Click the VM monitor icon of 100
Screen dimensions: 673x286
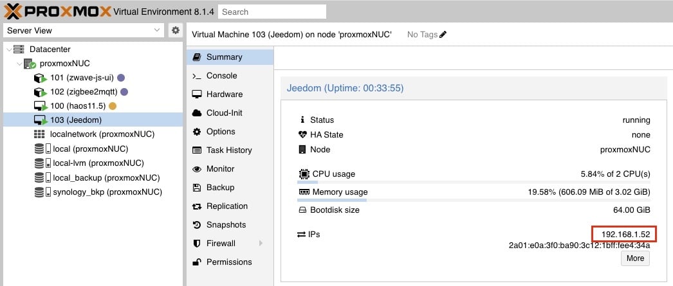(x=40, y=106)
